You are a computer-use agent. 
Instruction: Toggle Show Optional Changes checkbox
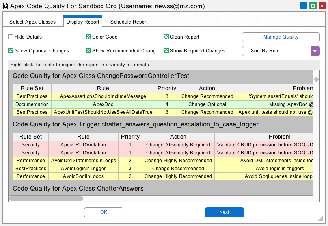[x=11, y=51]
